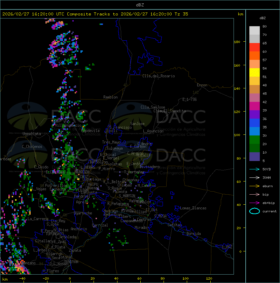
Task: Click the magenta eb+bip arrow icon
Action: 254,203
